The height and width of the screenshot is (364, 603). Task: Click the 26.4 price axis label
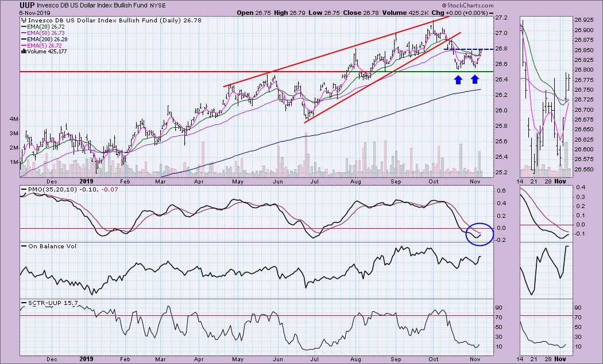point(502,80)
